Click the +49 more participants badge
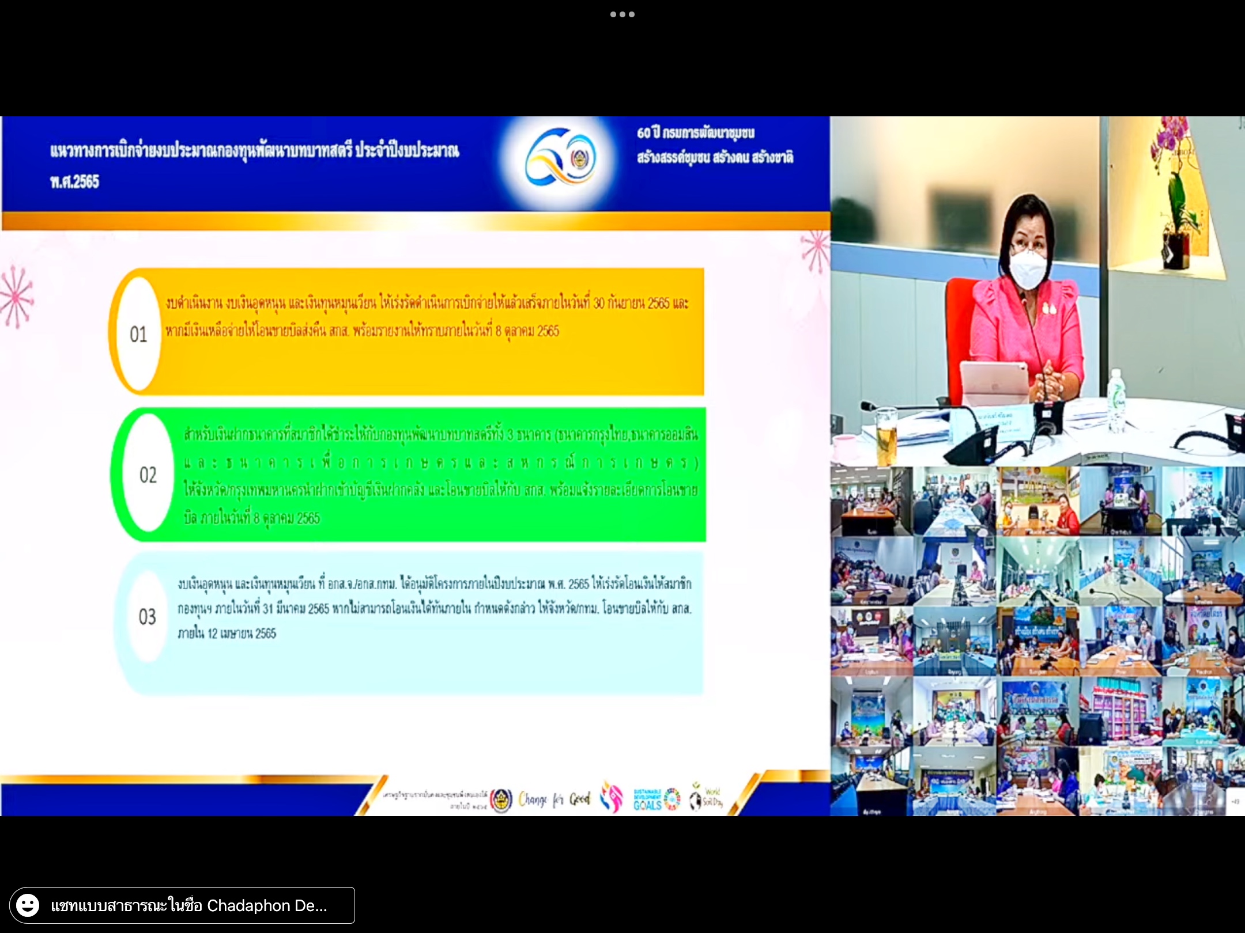Screen dimensions: 1245x933 tap(1235, 801)
